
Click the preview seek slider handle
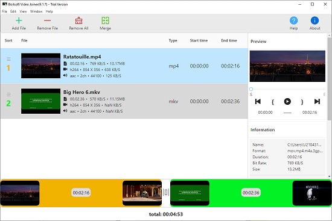click(251, 89)
